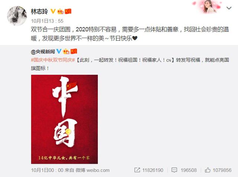Click the repost share icon
The image size is (238, 177).
click(x=137, y=170)
